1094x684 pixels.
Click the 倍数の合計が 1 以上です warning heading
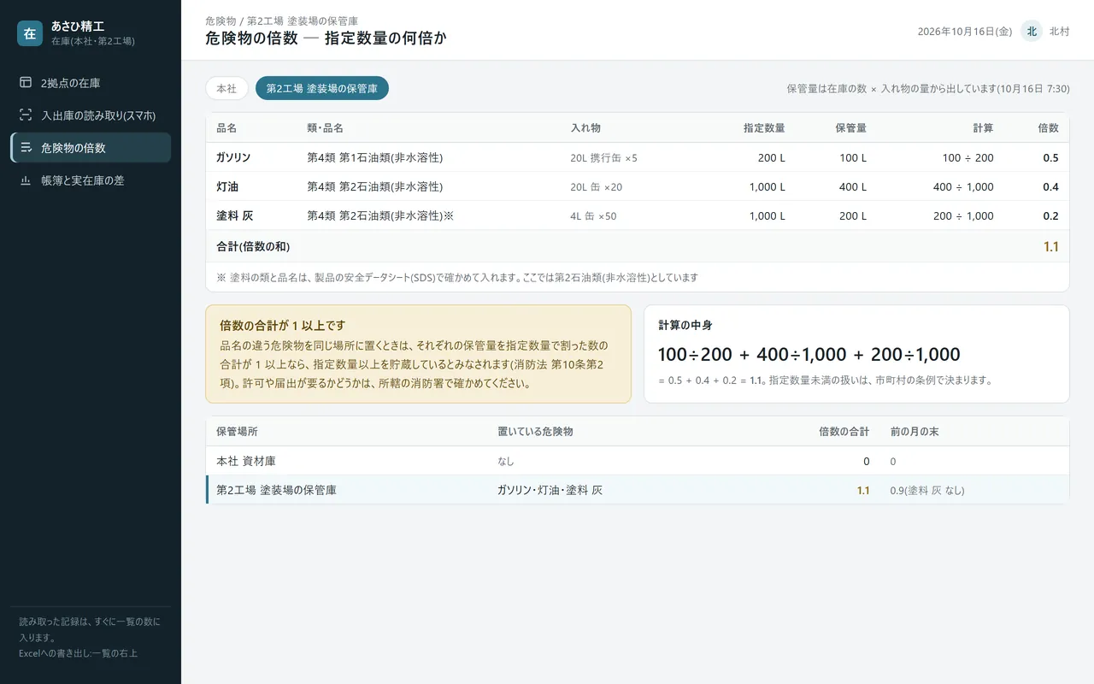[283, 325]
